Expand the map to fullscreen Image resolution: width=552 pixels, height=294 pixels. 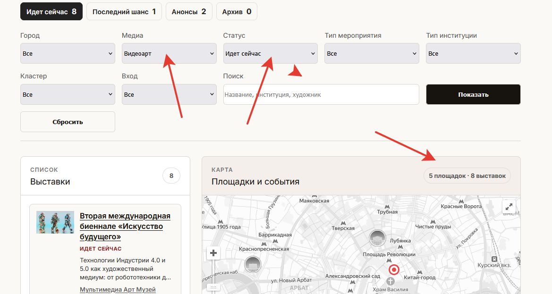coord(509,207)
